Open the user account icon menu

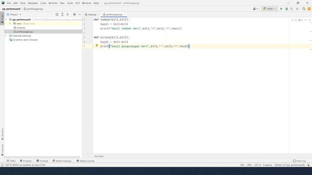[255, 9]
